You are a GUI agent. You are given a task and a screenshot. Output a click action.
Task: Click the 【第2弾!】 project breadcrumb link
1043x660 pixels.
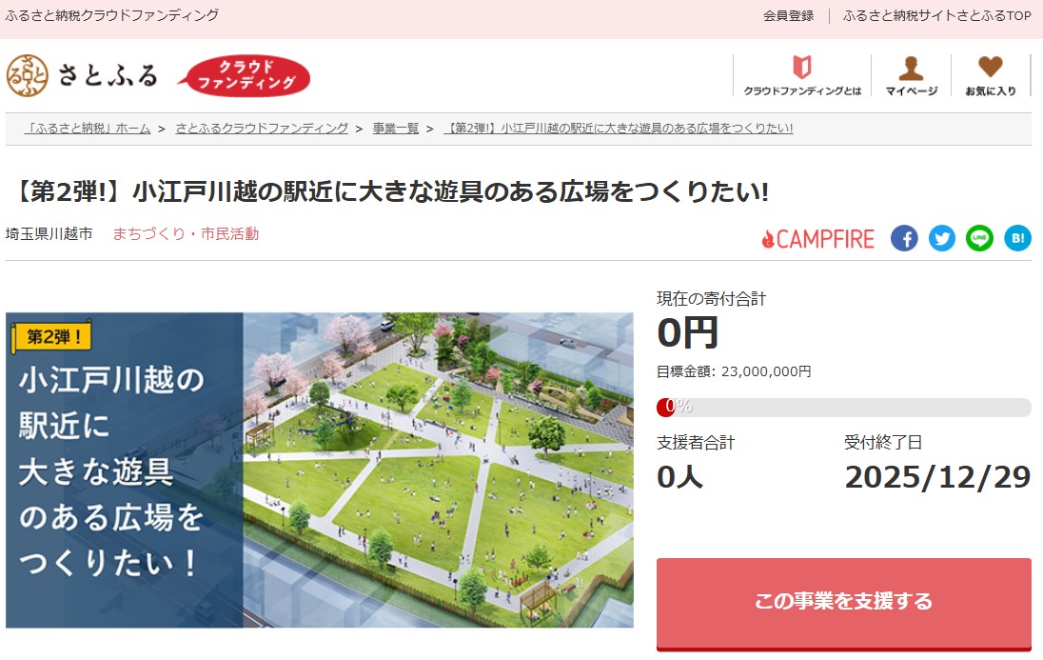coord(618,128)
